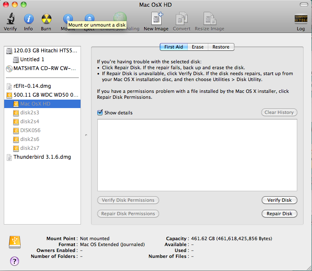Image resolution: width=312 pixels, height=271 pixels.
Task: Click the window resize grip corner
Action: tap(309, 268)
